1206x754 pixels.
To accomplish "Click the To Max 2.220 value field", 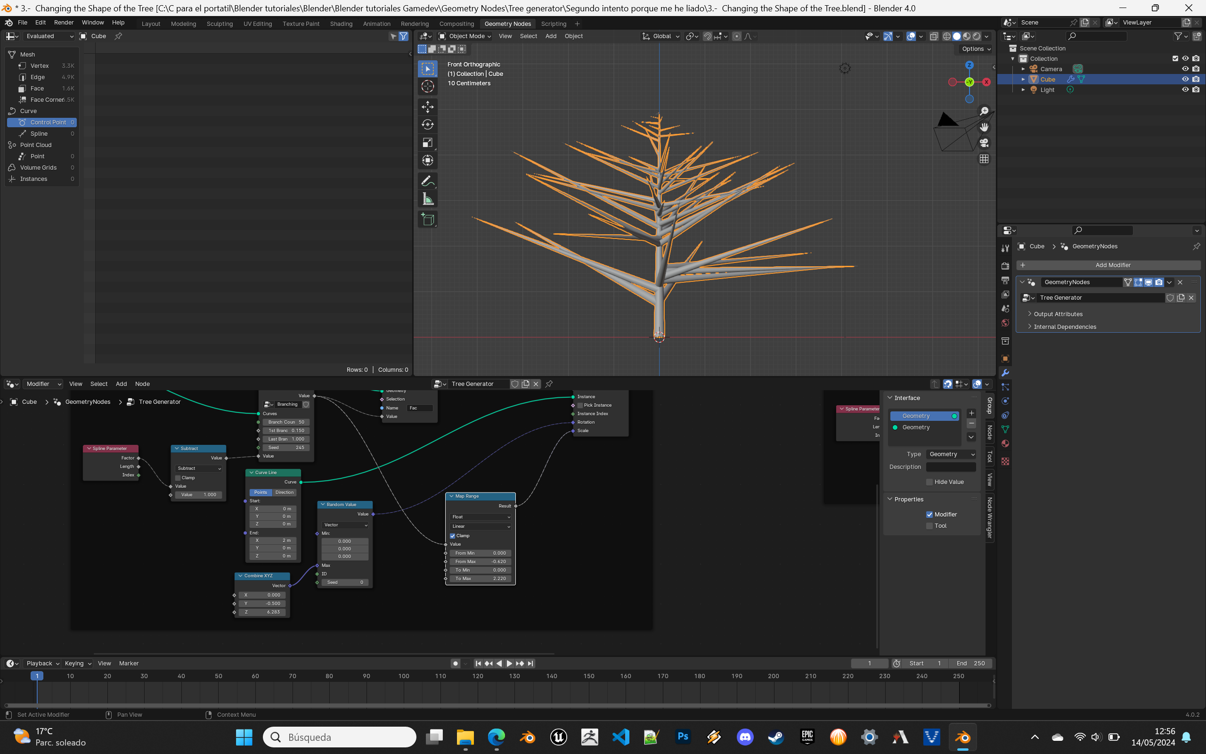I will (480, 579).
